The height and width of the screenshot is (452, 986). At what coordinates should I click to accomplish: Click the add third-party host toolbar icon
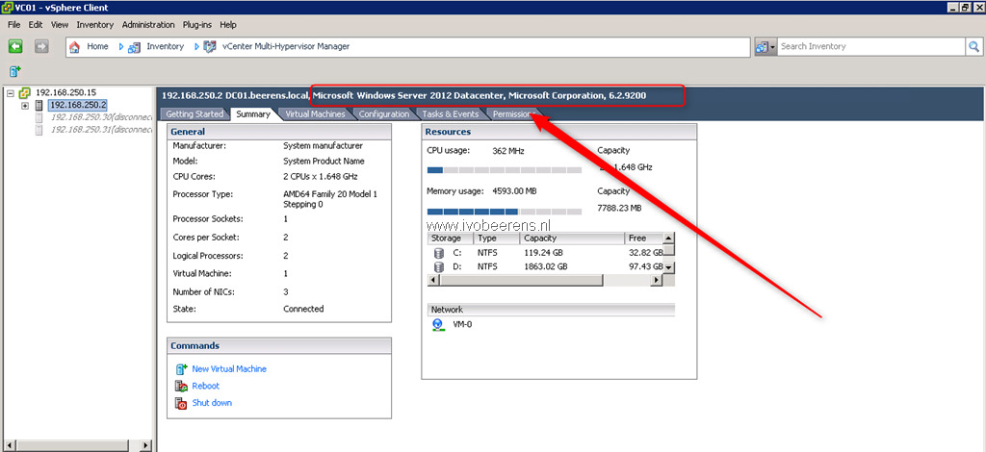pyautogui.click(x=15, y=71)
